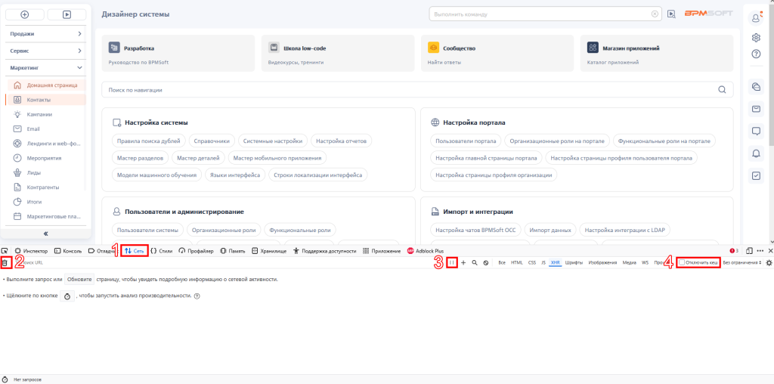Screen dimensions: 774x384
Task: Select the WS request filter
Action: [645, 263]
